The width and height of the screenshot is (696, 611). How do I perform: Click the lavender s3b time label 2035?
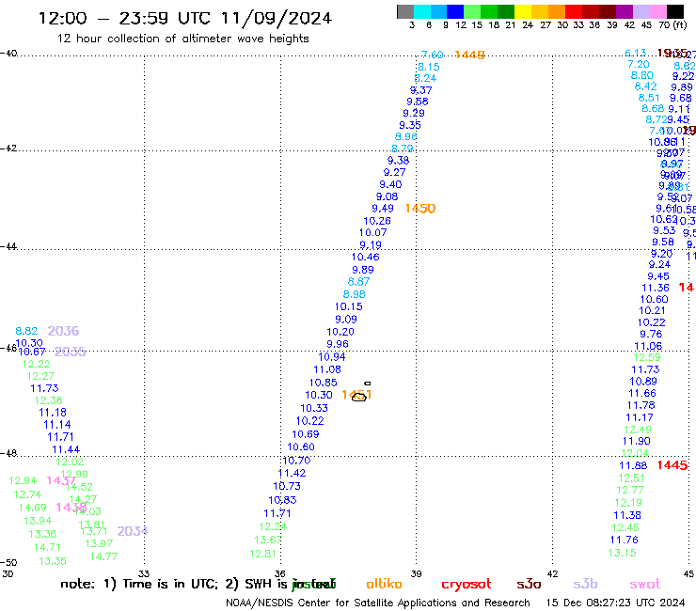[x=70, y=352]
